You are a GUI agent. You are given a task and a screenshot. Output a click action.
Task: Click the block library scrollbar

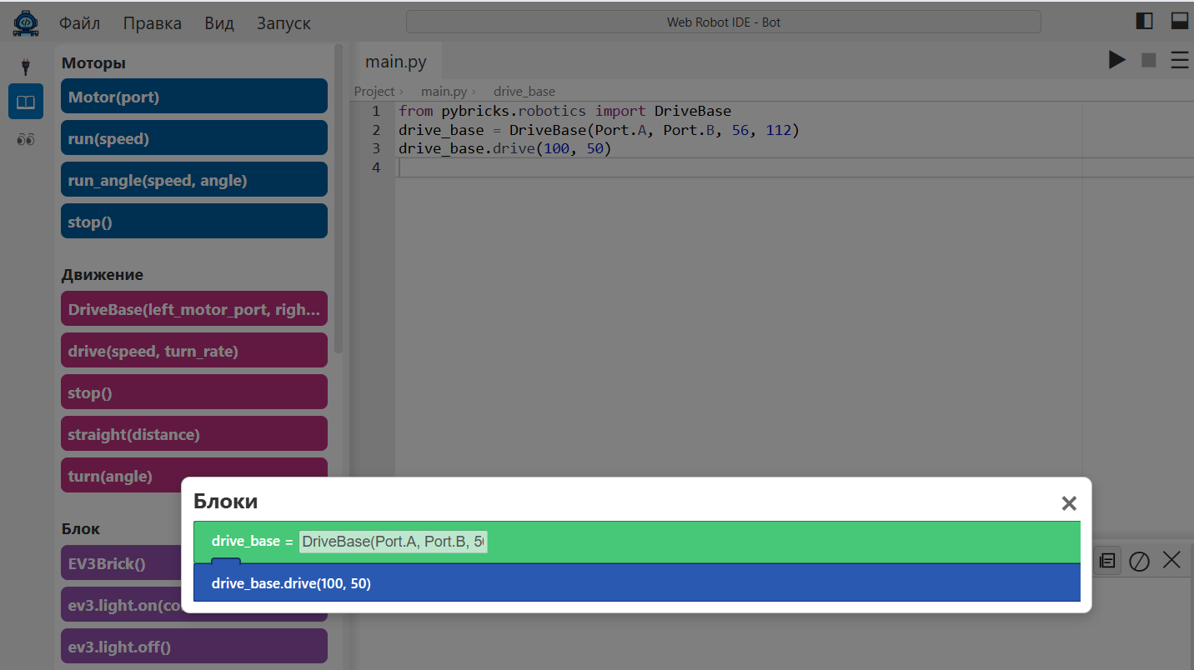point(339,200)
